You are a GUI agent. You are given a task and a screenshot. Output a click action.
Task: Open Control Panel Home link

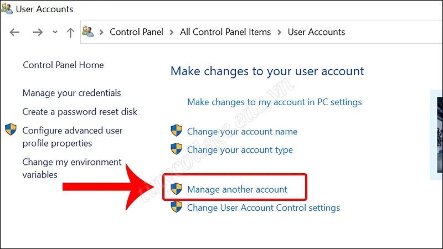(63, 65)
